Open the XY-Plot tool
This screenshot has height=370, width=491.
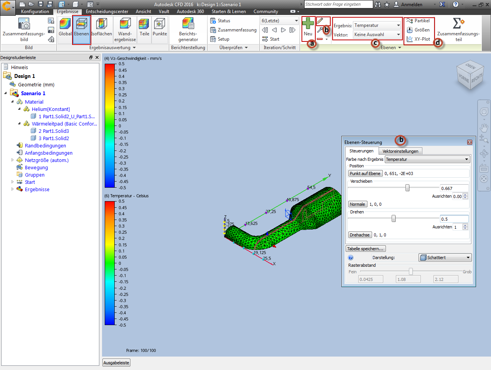pos(418,39)
